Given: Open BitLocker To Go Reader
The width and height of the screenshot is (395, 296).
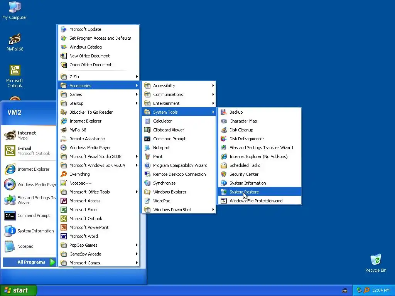Looking at the screenshot, I should coord(99,112).
